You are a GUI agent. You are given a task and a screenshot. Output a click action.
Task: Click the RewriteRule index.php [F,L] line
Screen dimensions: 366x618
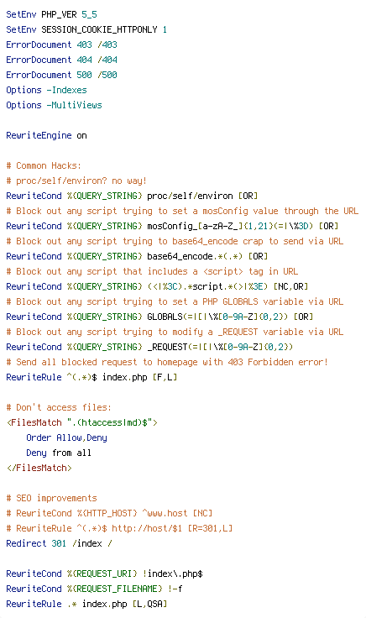[x=91, y=377]
